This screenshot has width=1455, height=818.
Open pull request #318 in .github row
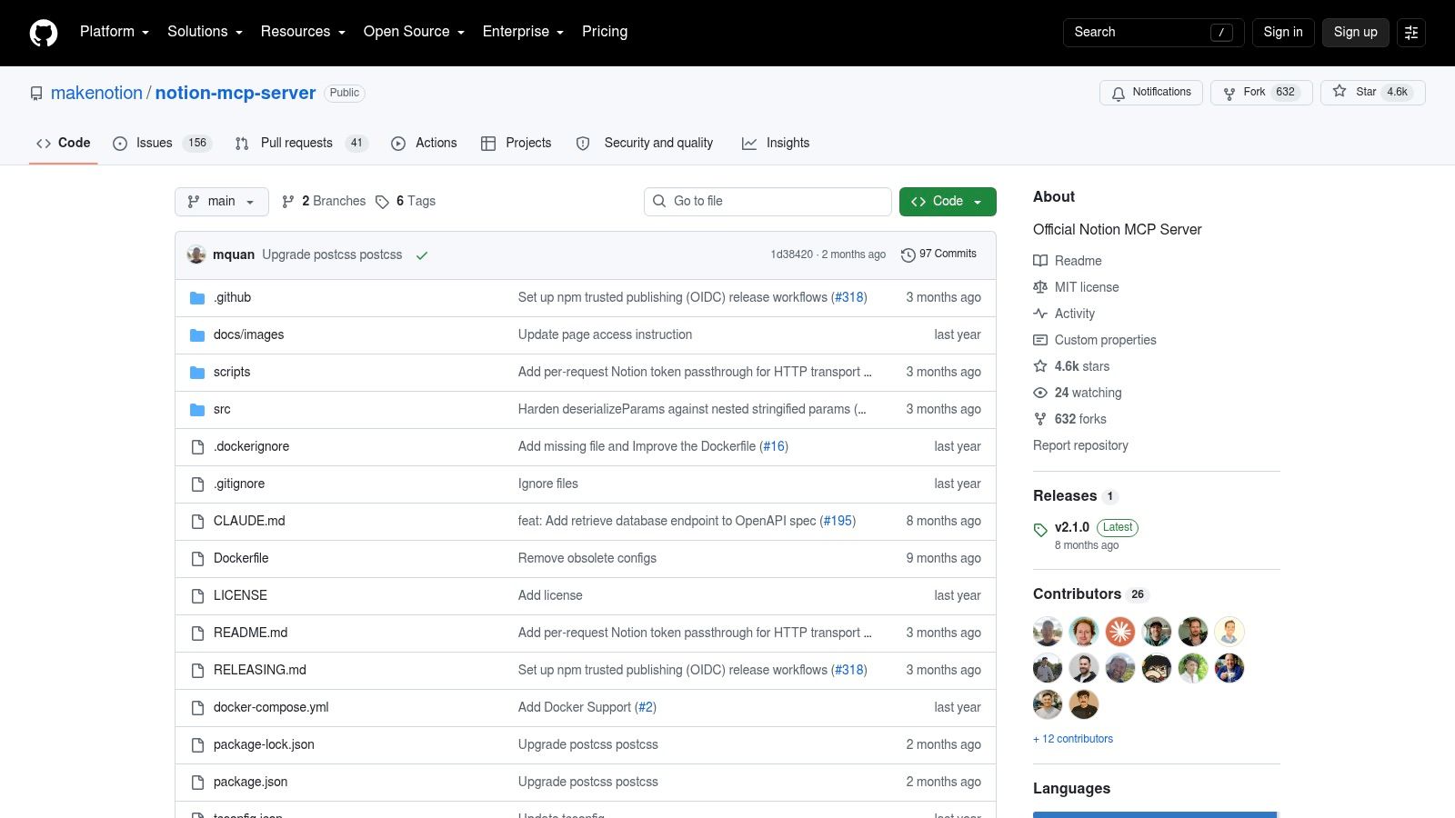click(850, 297)
